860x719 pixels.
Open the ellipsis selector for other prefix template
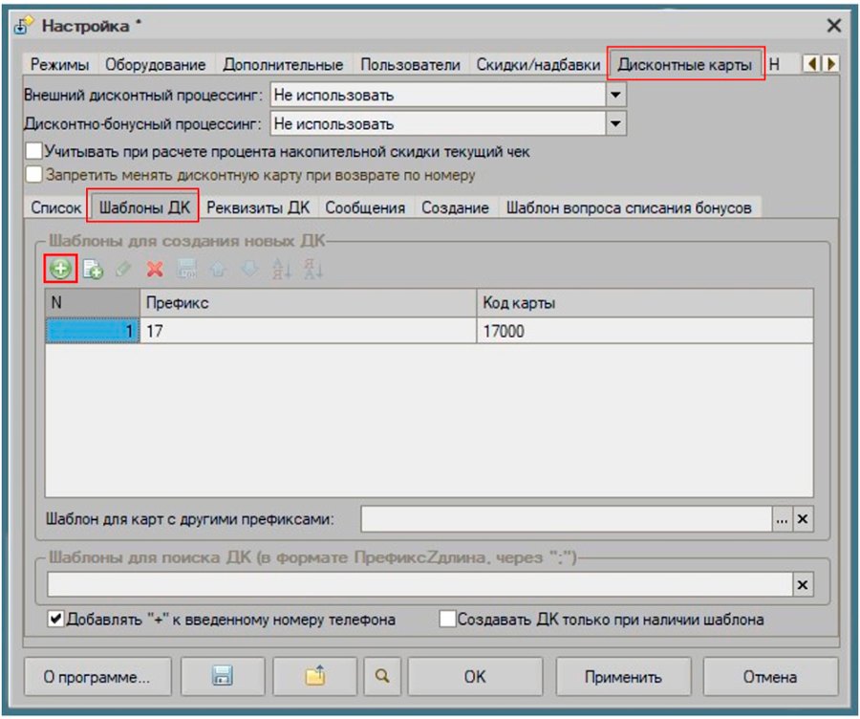[782, 519]
